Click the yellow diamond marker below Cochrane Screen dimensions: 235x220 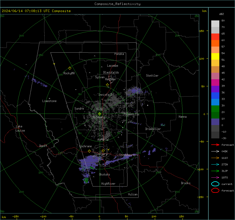pos(90,151)
